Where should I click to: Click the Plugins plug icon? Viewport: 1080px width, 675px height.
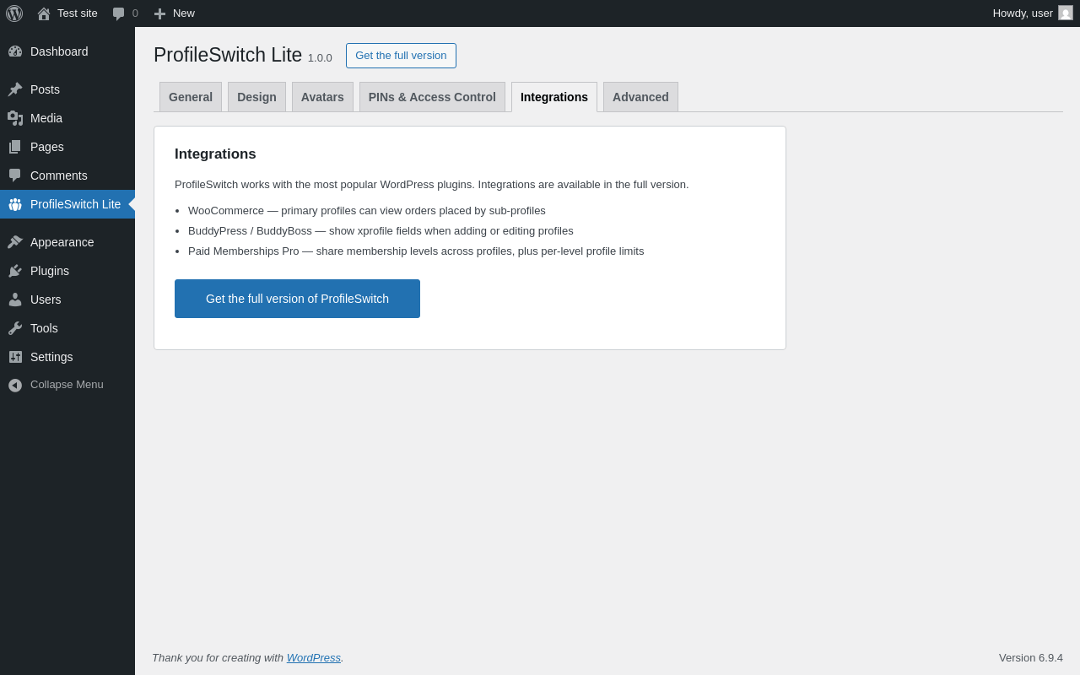[15, 271]
